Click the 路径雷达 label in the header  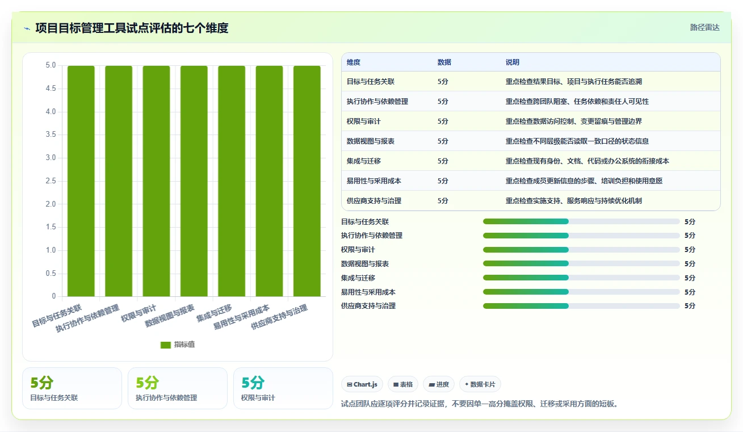[705, 27]
